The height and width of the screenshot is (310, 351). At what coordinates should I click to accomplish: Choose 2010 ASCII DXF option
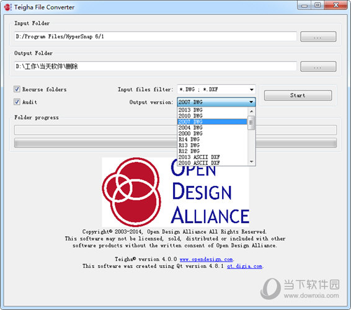(x=213, y=162)
